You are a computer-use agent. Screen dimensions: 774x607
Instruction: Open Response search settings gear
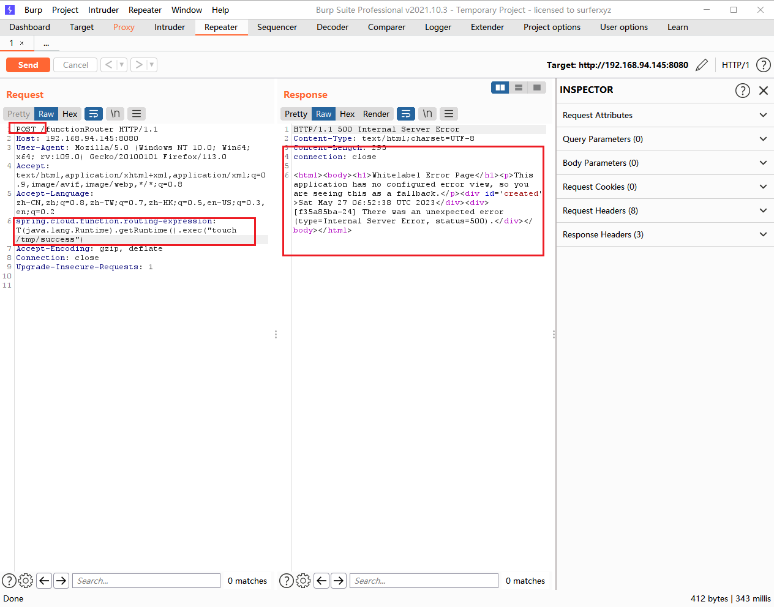[x=303, y=581]
